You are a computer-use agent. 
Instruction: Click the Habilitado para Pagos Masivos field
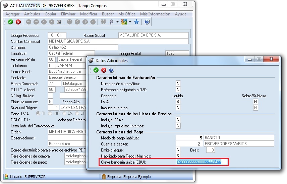[x=178, y=156]
